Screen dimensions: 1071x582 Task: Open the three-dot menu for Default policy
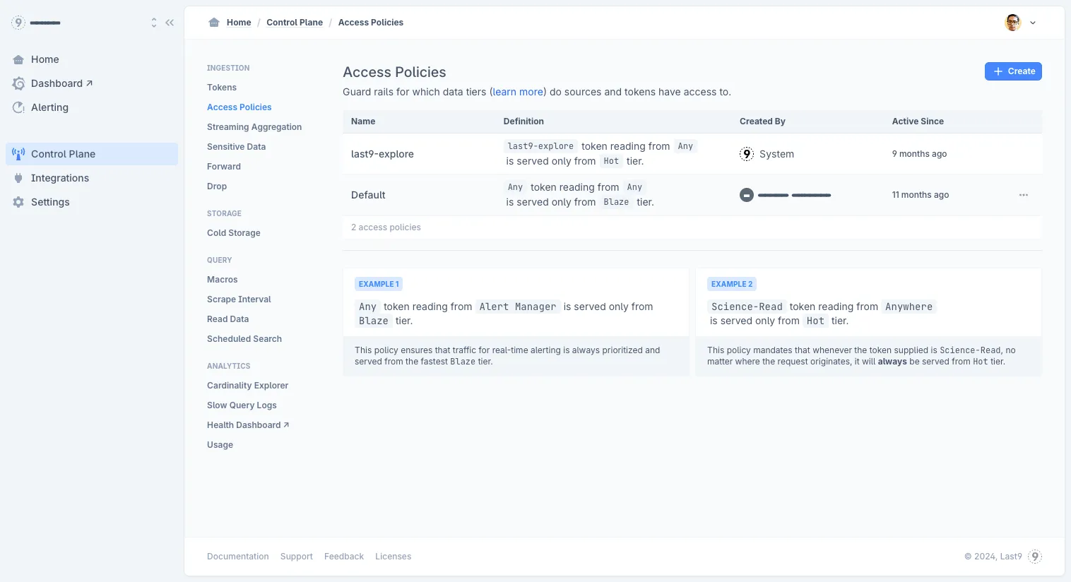pyautogui.click(x=1023, y=195)
